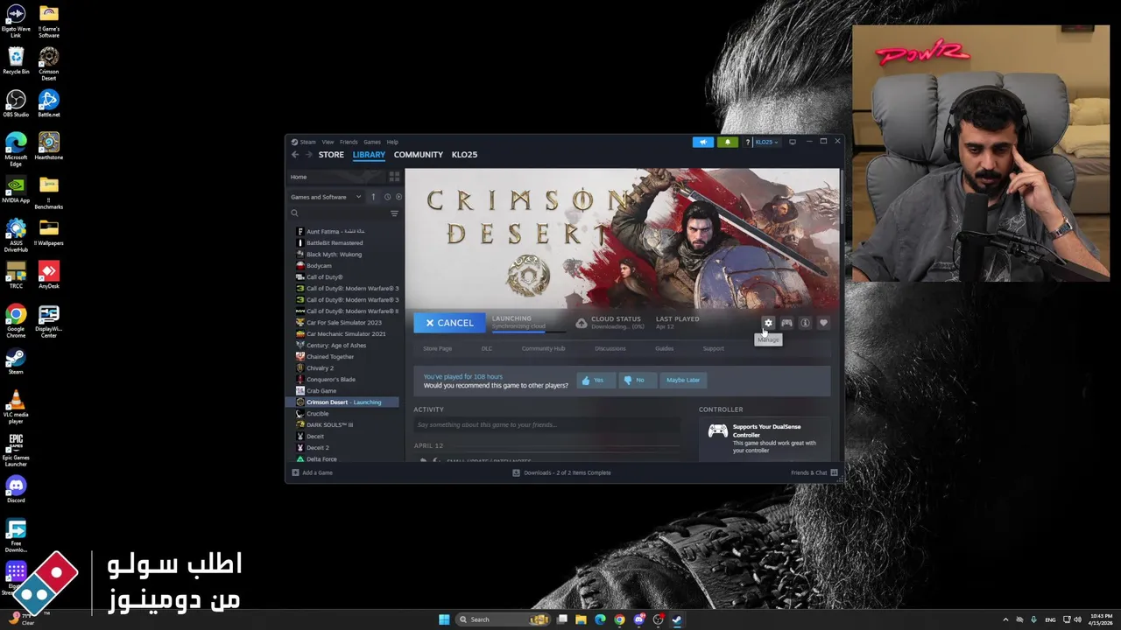This screenshot has width=1121, height=630.
Task: Open NVIDIA App desktop icon
Action: pos(16,189)
